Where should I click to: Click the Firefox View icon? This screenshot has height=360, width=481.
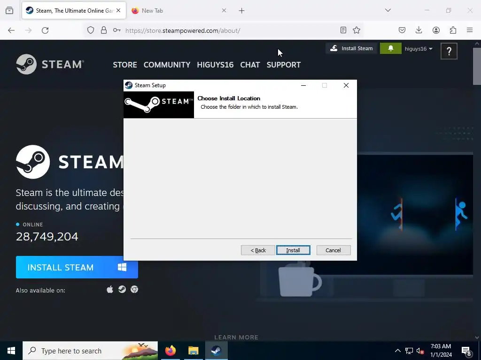[x=9, y=10]
